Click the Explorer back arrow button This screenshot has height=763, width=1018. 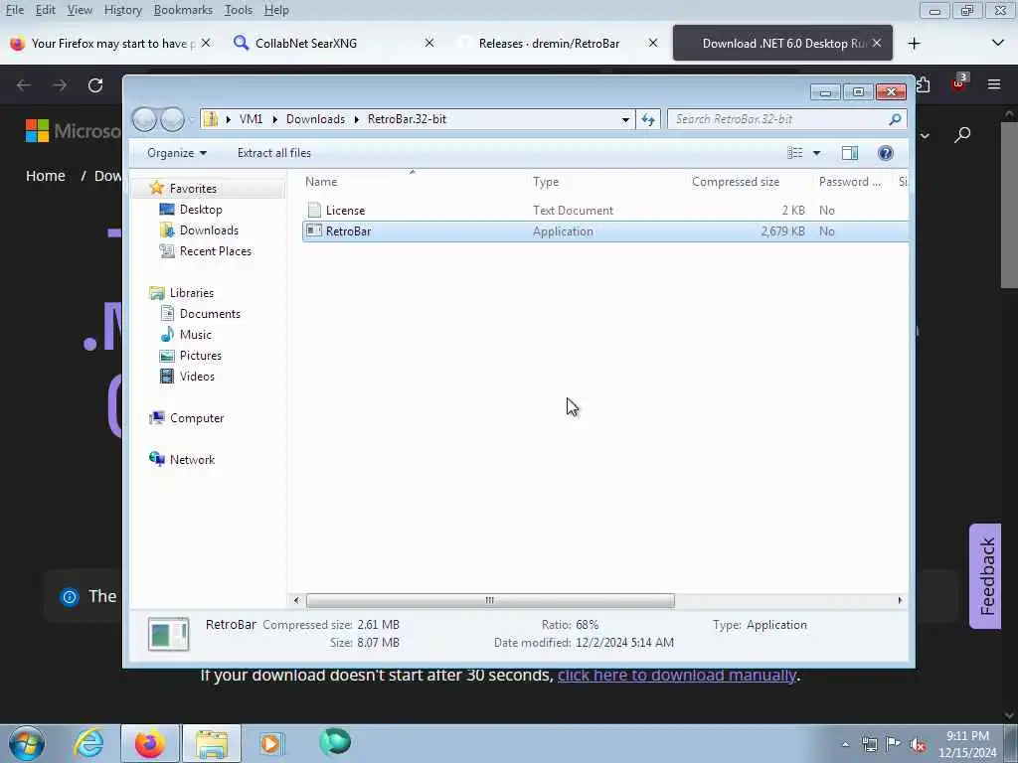coord(144,119)
